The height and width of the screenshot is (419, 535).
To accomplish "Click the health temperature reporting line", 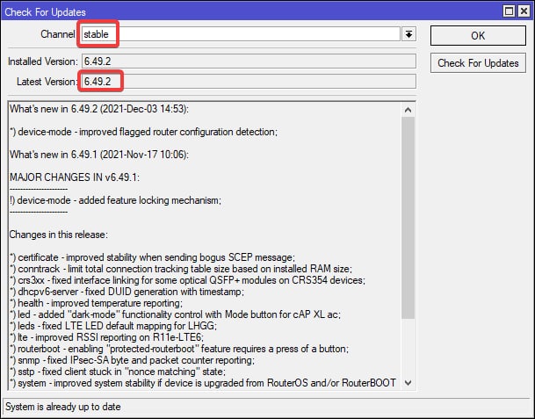I will [97, 303].
